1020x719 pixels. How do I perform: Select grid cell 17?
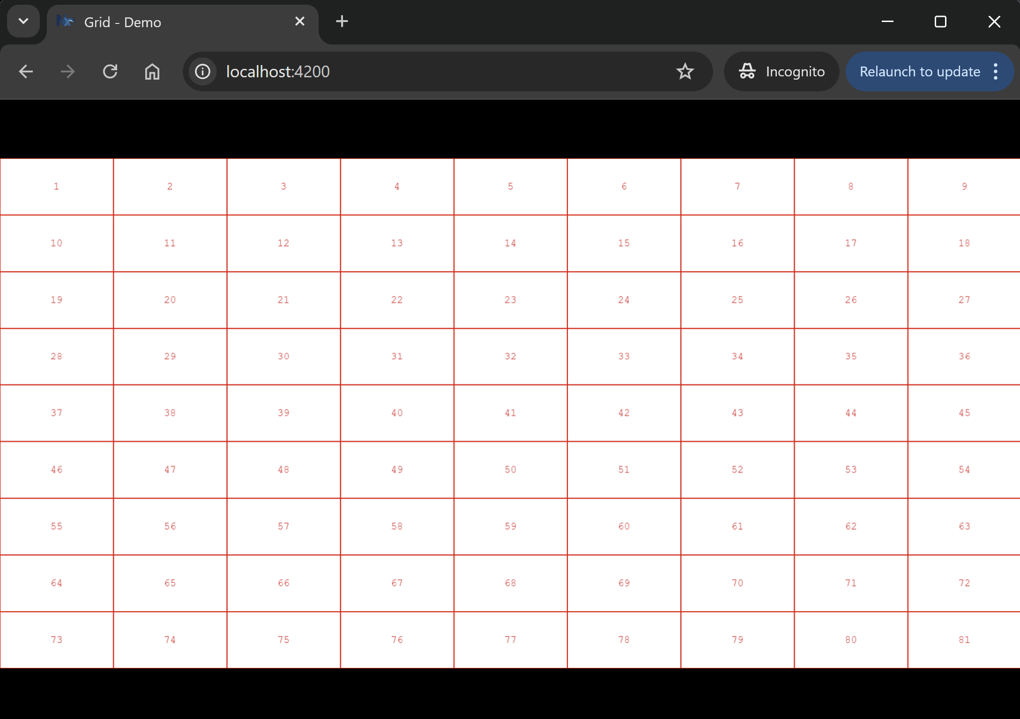(851, 244)
